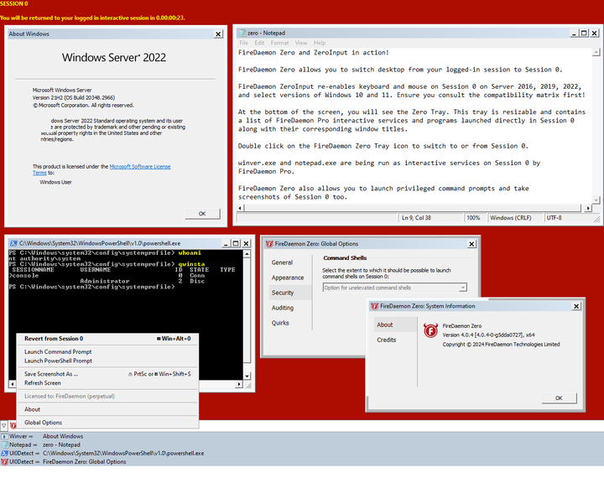Click the PowerShell window title bar icon
This screenshot has height=483, width=604.
pyautogui.click(x=14, y=243)
